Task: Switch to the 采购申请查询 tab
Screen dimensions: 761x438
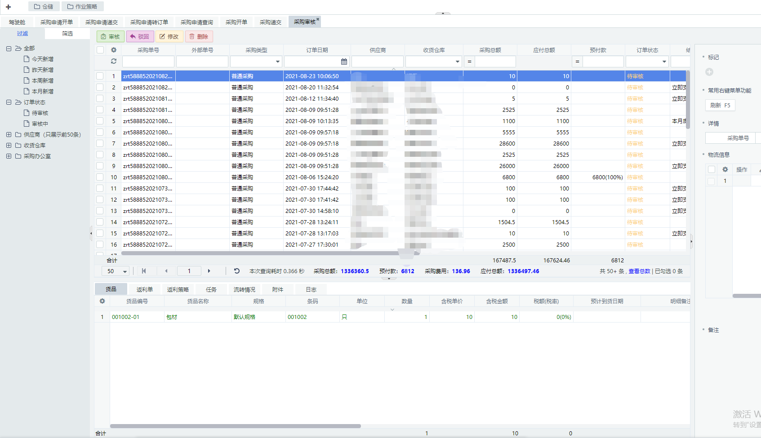Action: tap(196, 22)
